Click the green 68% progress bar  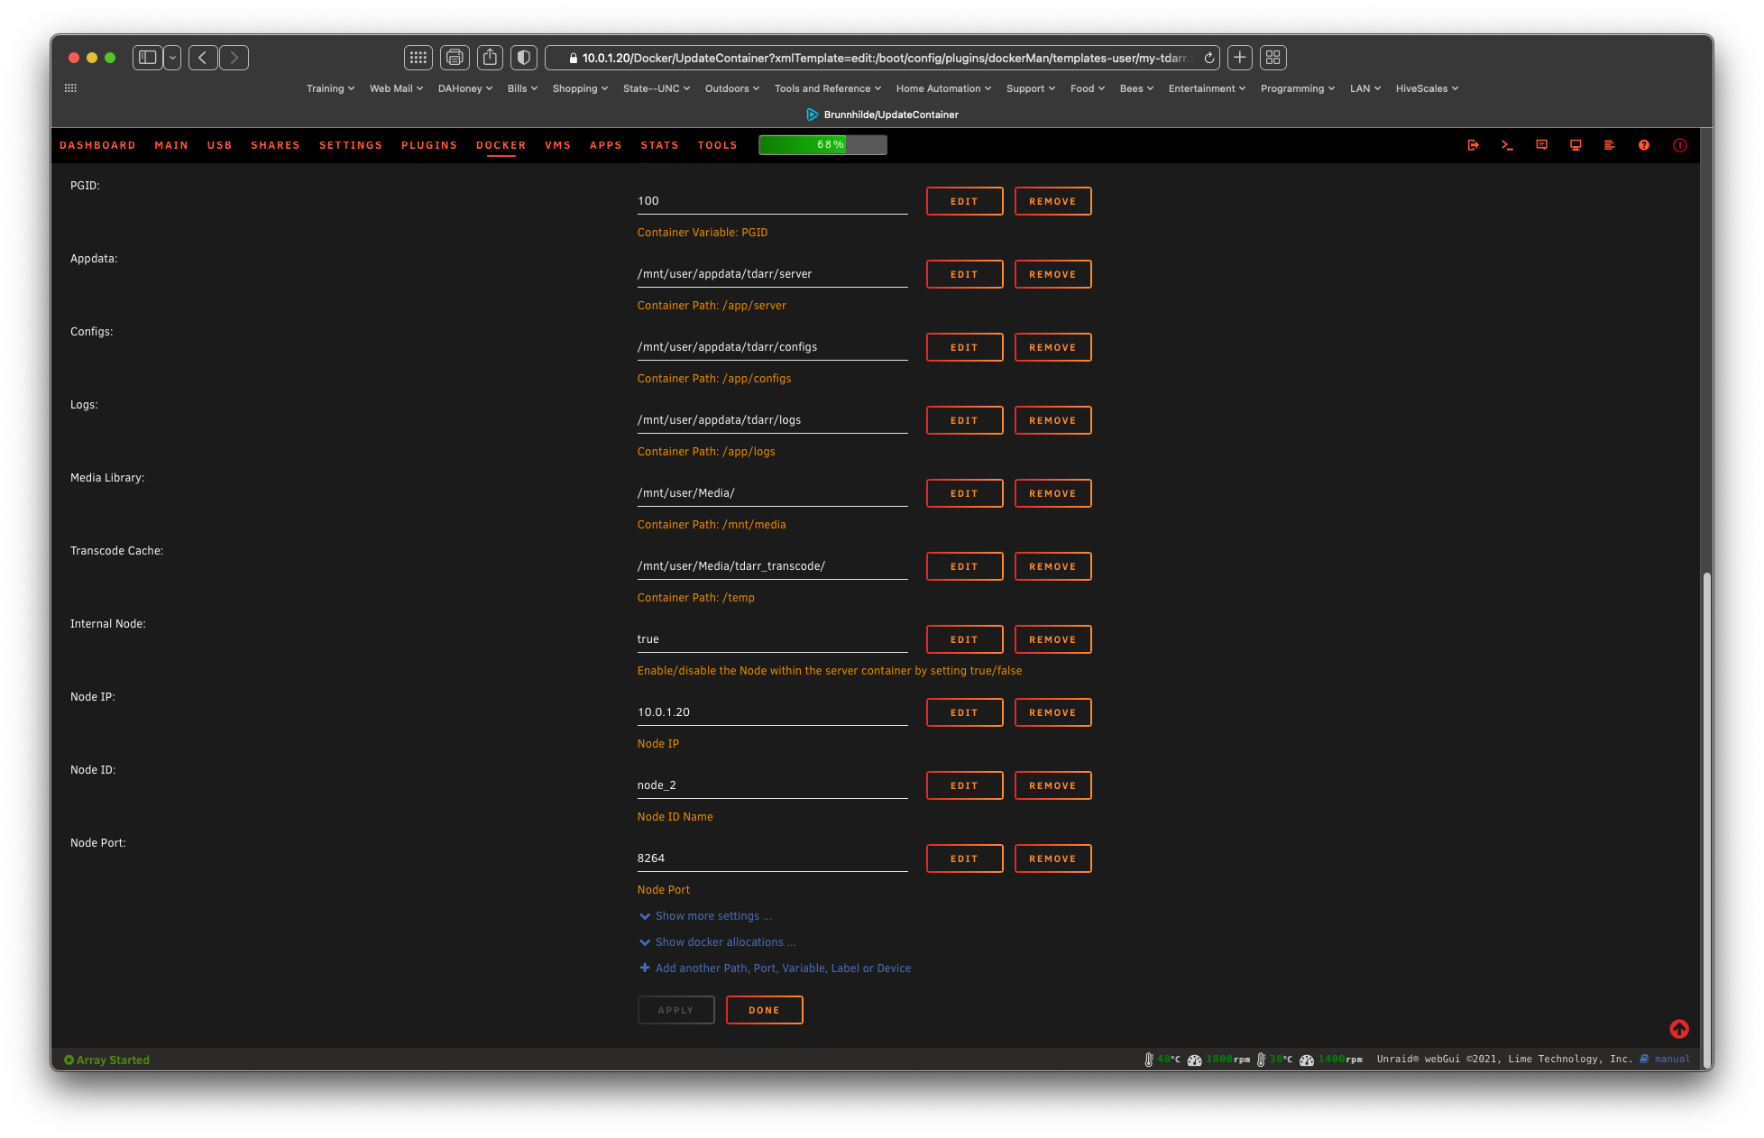[822, 144]
